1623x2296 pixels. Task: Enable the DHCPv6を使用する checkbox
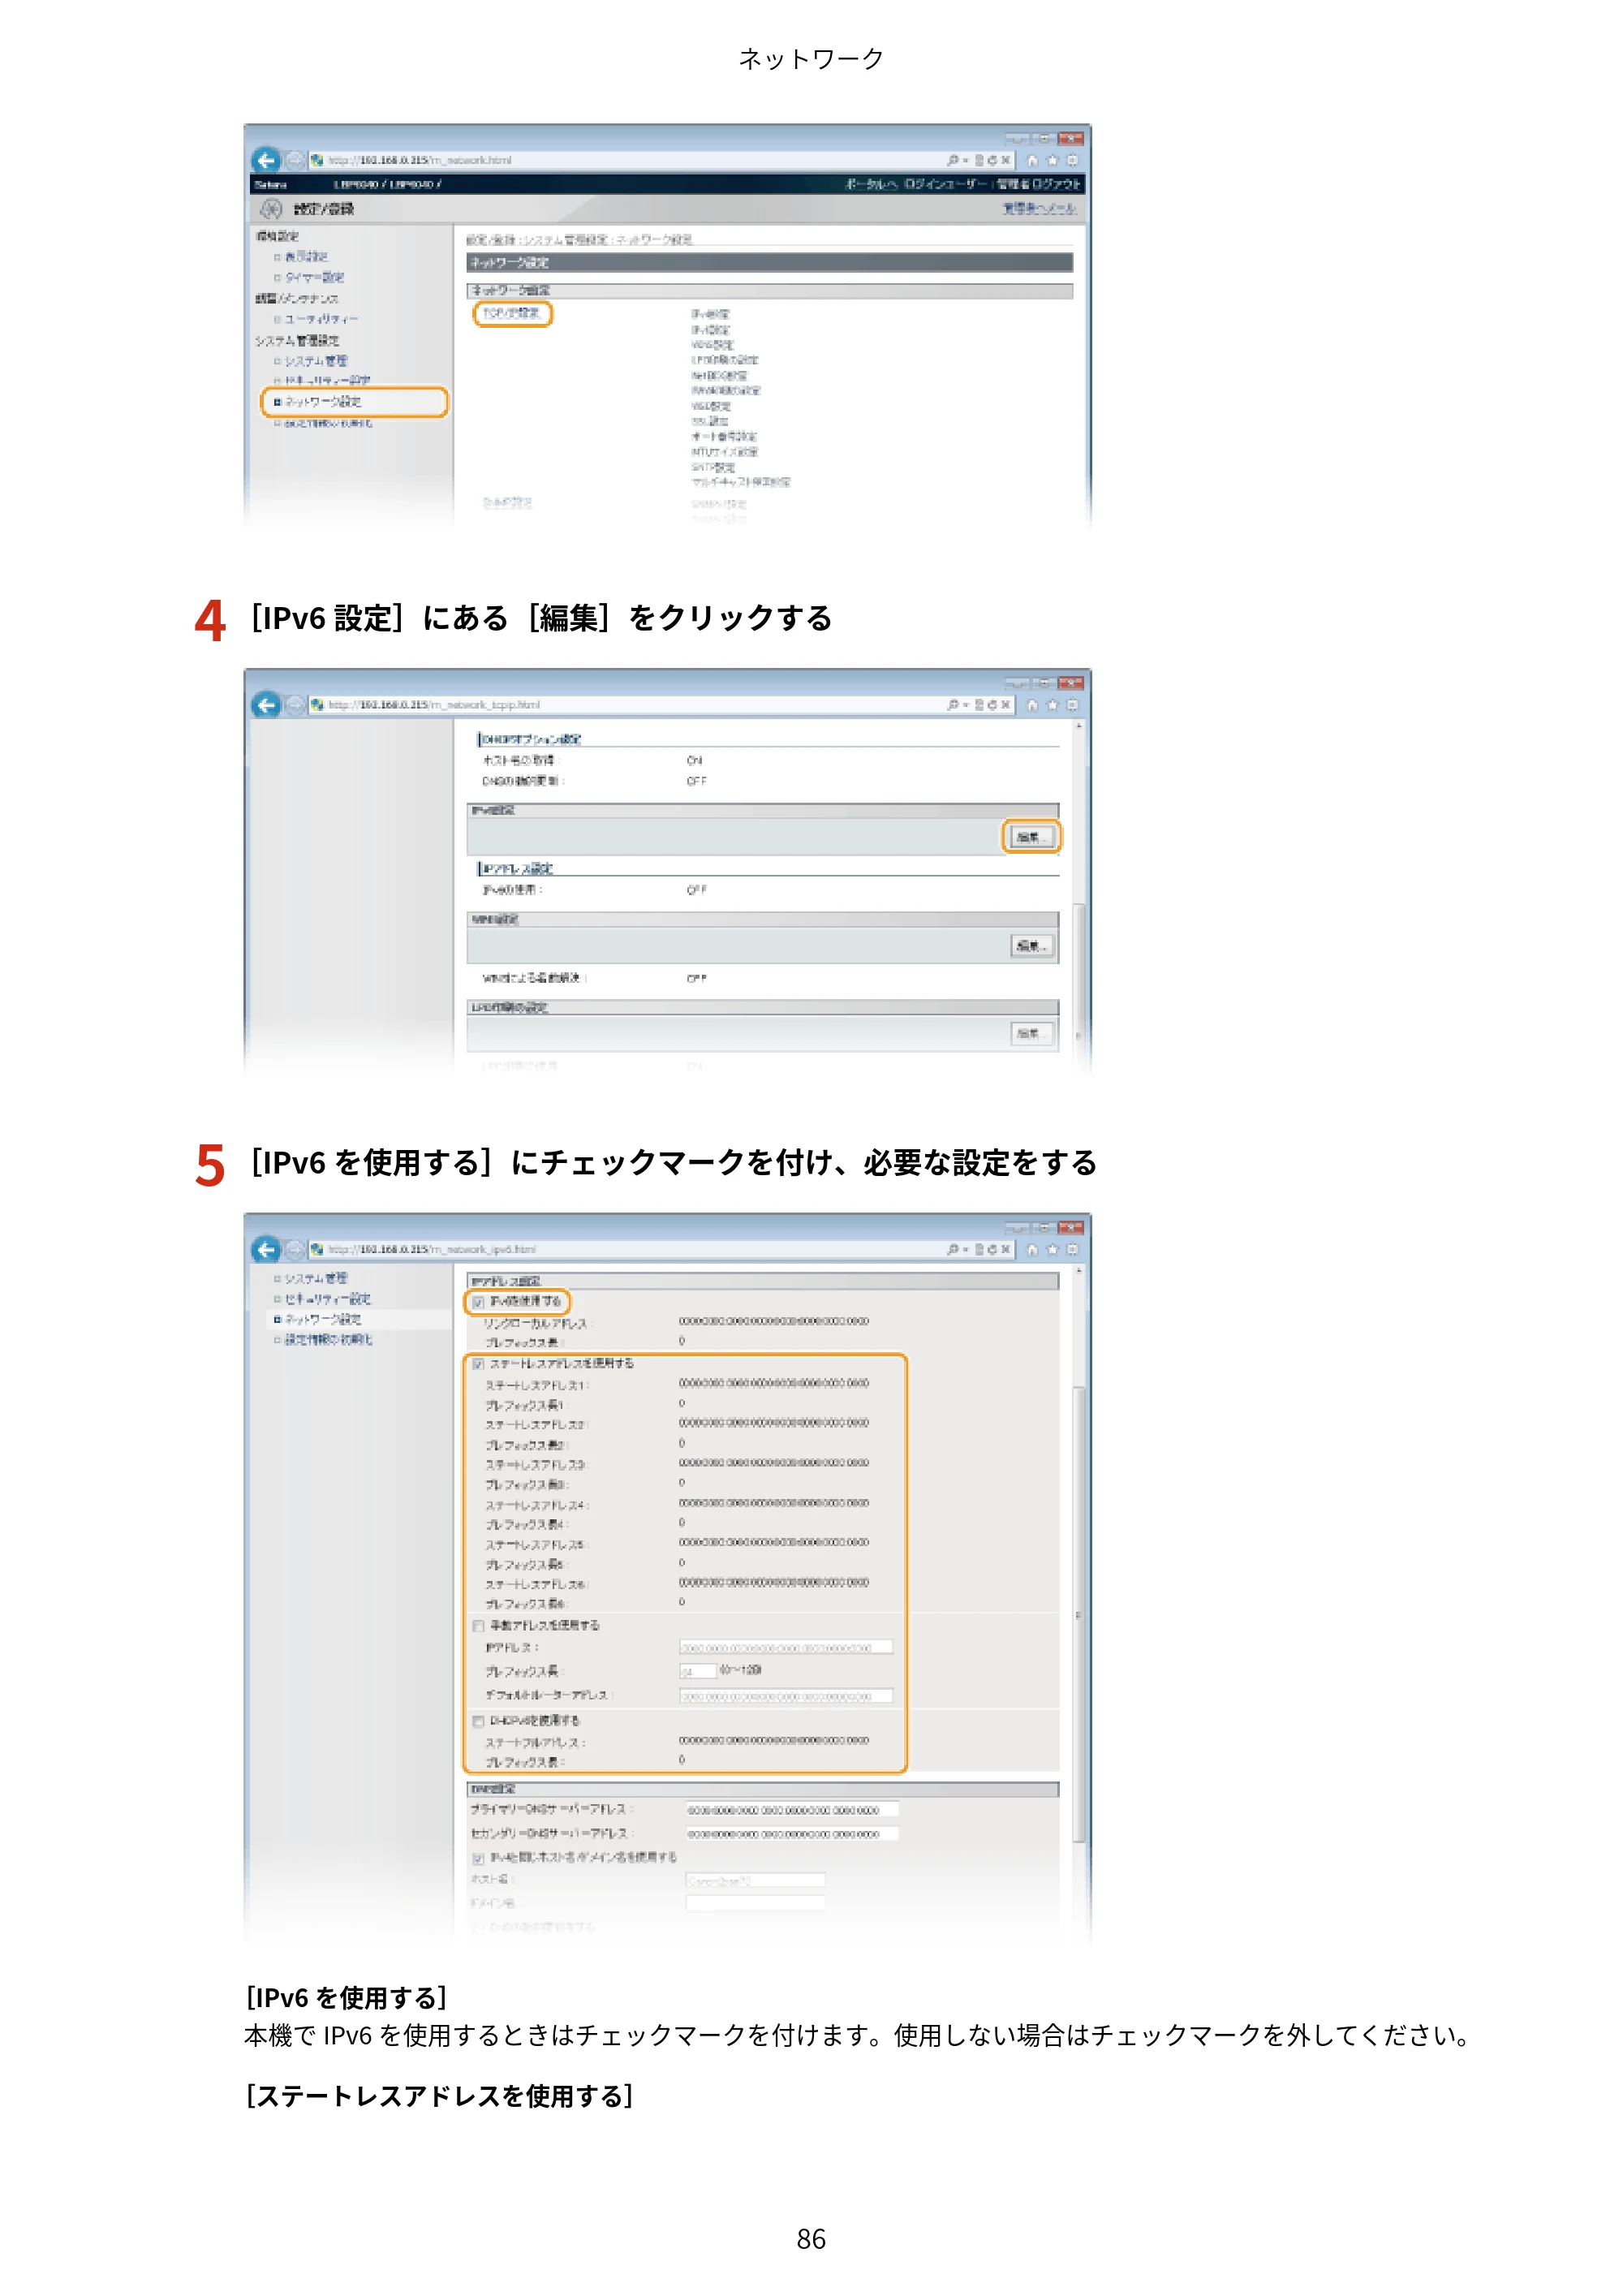click(478, 1721)
